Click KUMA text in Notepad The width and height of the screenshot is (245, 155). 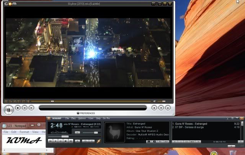click(x=24, y=140)
